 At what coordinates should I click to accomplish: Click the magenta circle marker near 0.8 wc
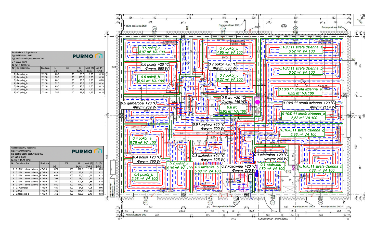tap(257, 102)
